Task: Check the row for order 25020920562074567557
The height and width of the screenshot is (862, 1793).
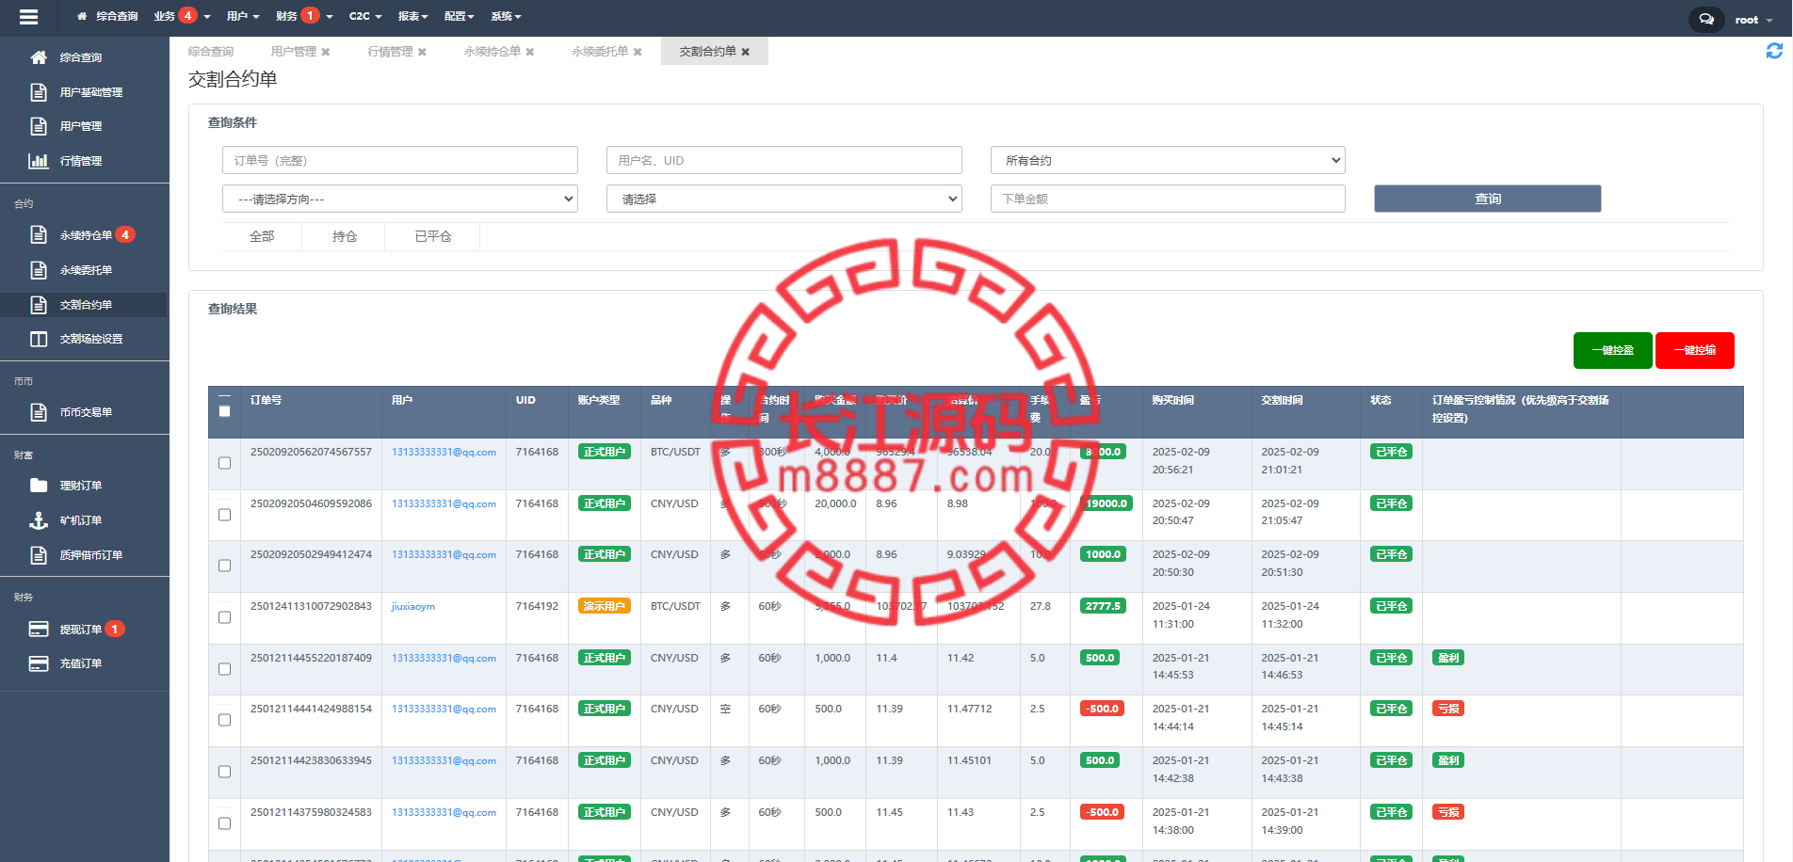Action: pyautogui.click(x=224, y=463)
